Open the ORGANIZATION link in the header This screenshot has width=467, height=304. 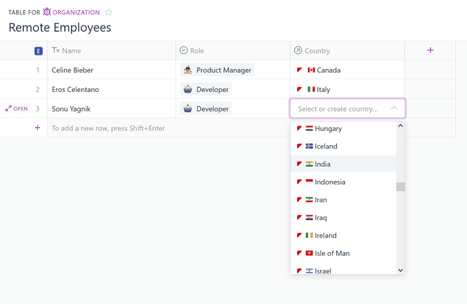click(76, 12)
